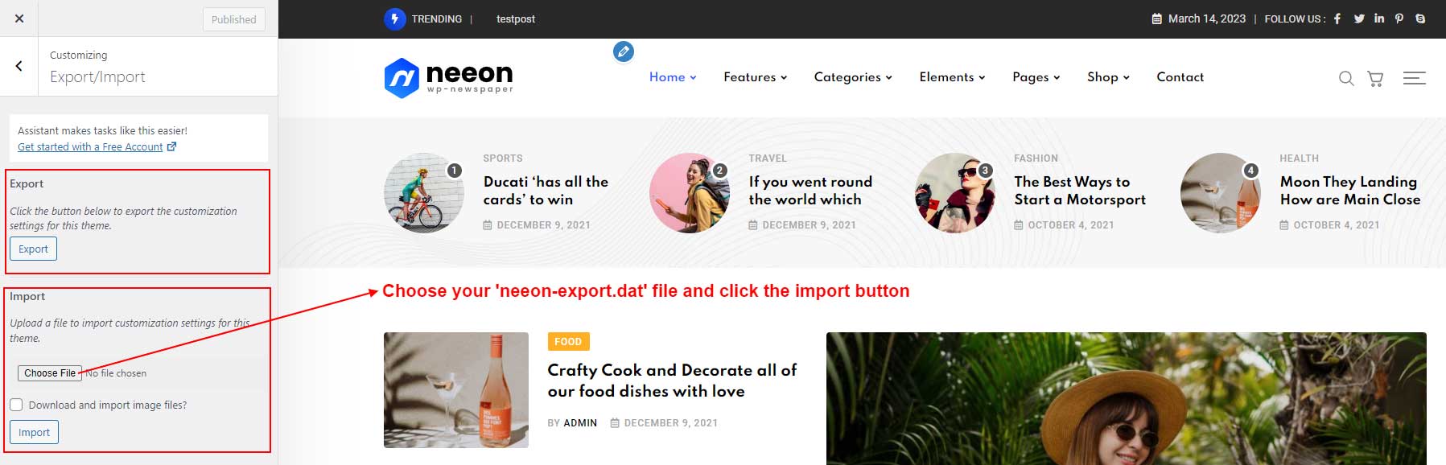Click the neeon site logo

448,78
